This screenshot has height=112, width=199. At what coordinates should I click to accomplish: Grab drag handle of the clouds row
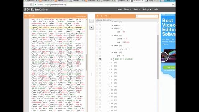[97, 29]
